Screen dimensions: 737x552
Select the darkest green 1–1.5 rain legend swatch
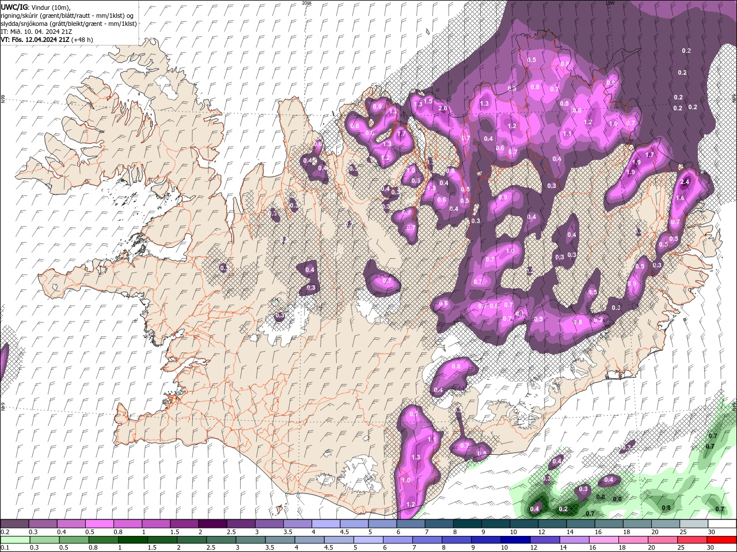pyautogui.click(x=133, y=540)
